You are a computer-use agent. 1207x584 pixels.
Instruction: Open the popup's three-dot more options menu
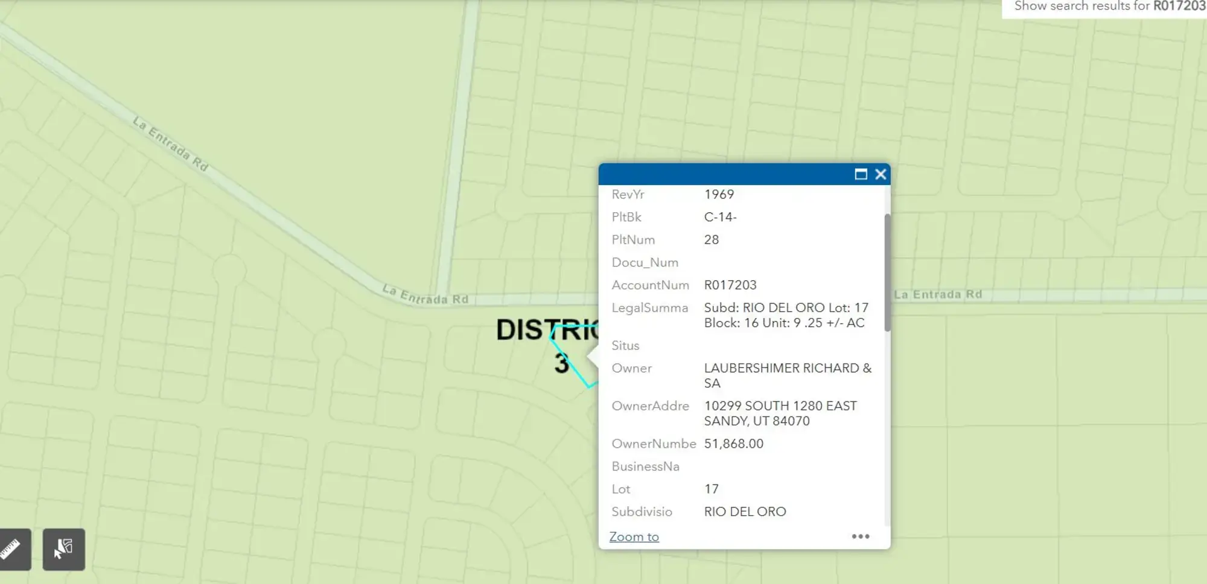click(x=860, y=536)
